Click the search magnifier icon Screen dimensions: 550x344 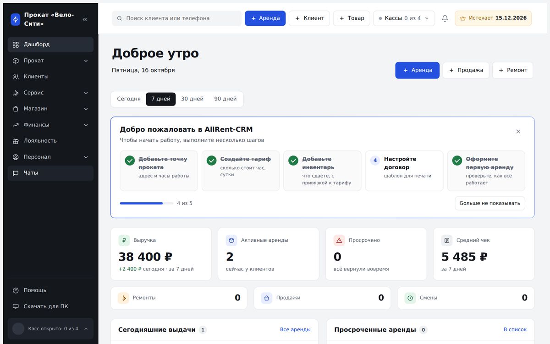click(120, 18)
